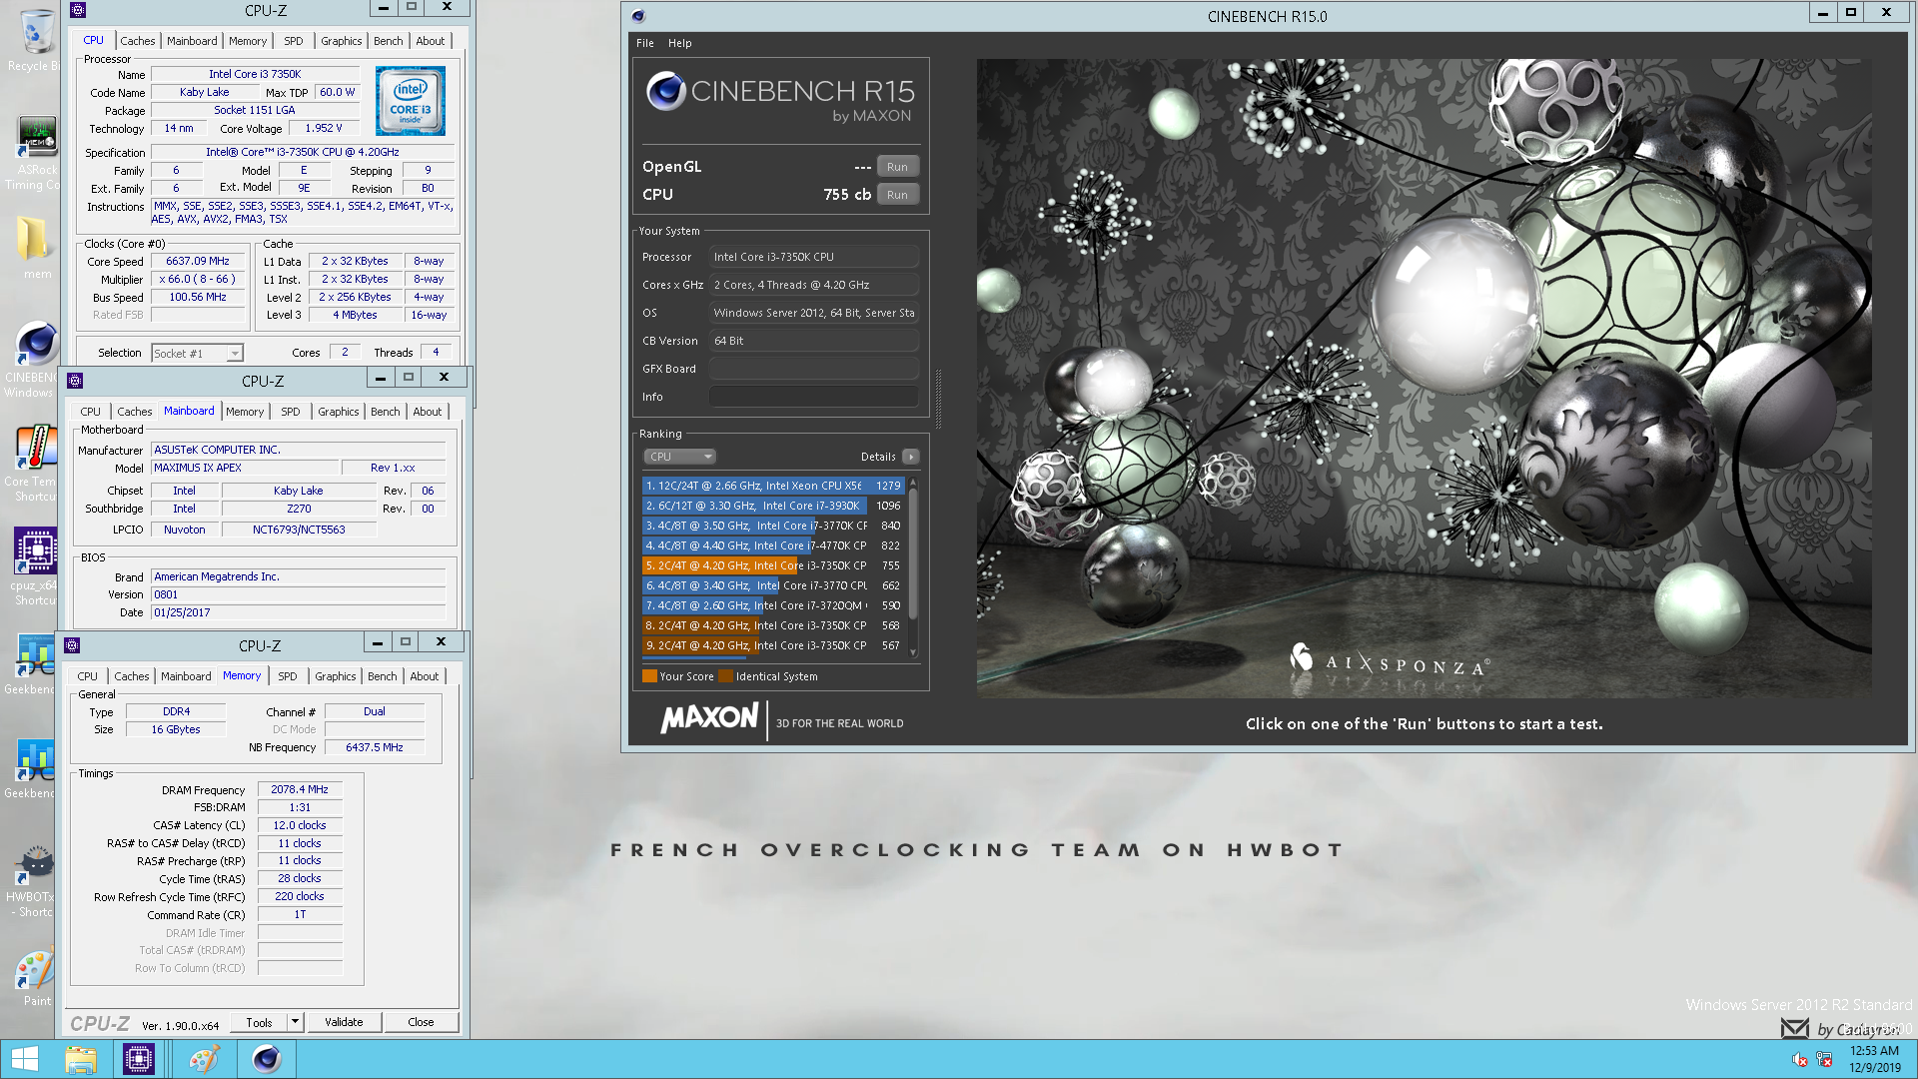The height and width of the screenshot is (1079, 1918).
Task: Select ranking row 2 Core i7-3930K
Action: 773,506
